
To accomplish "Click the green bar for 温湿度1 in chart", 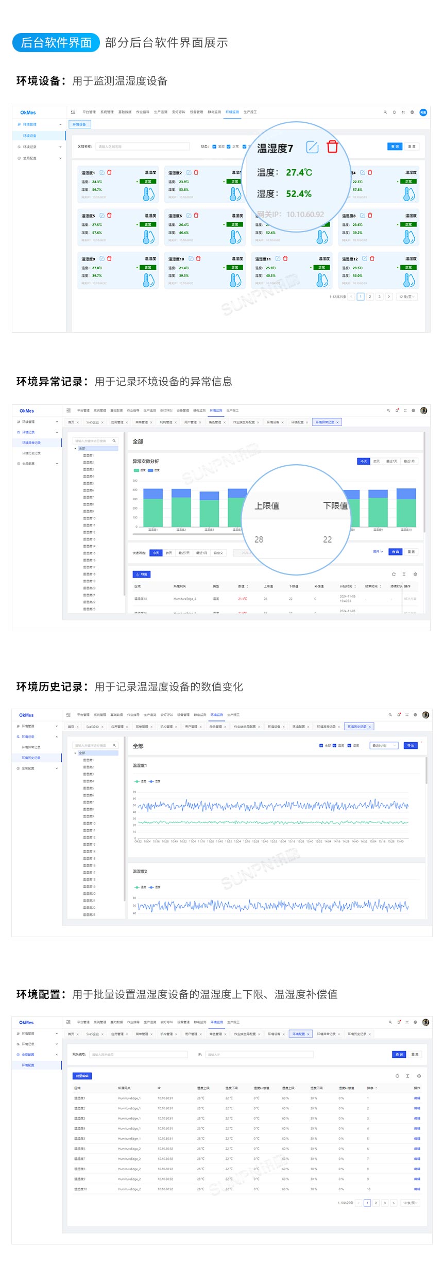I will [x=153, y=512].
